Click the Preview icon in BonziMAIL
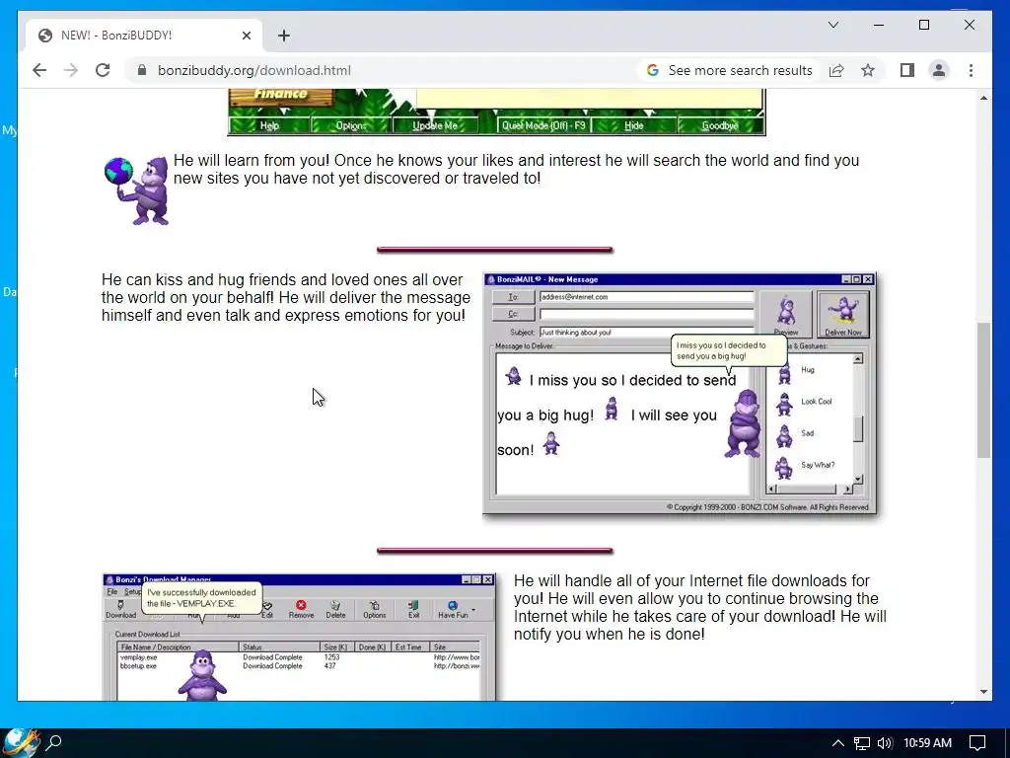This screenshot has width=1010, height=758. [786, 314]
